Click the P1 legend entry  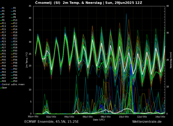point(2,8)
